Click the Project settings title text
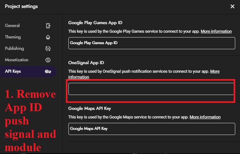The width and height of the screenshot is (240, 154). [x=21, y=6]
